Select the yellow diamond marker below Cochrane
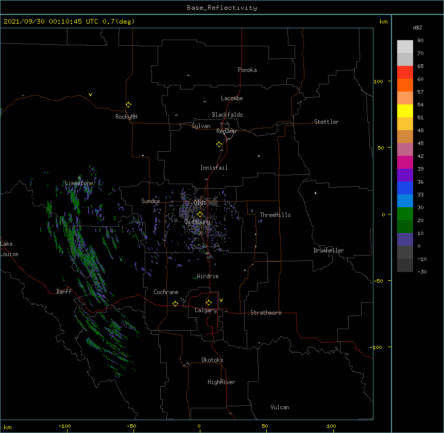The image size is (444, 433). click(x=175, y=303)
